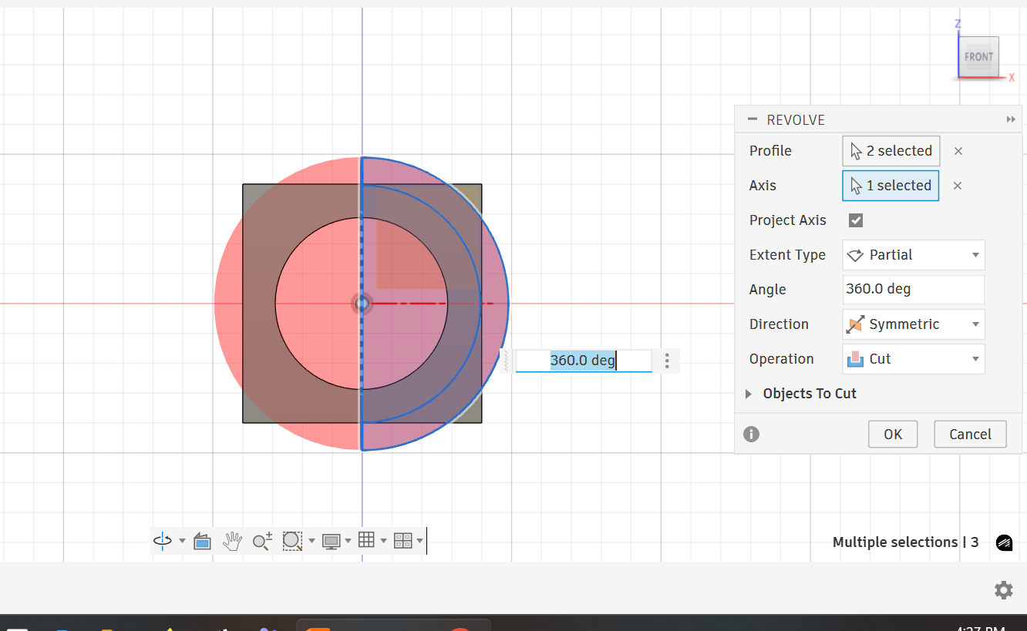
Task: Open the Extent Type dropdown showing Partial
Action: pos(914,255)
